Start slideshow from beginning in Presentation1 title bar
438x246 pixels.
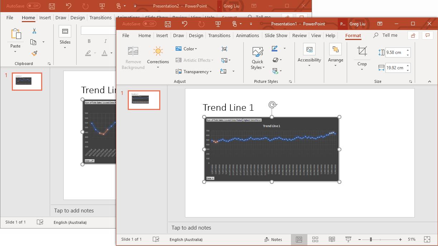pos(218,24)
